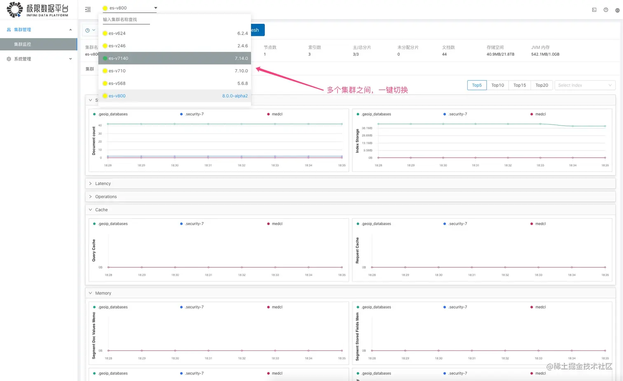
Task: Collapse the sidebar with the fold icon
Action: point(88,9)
